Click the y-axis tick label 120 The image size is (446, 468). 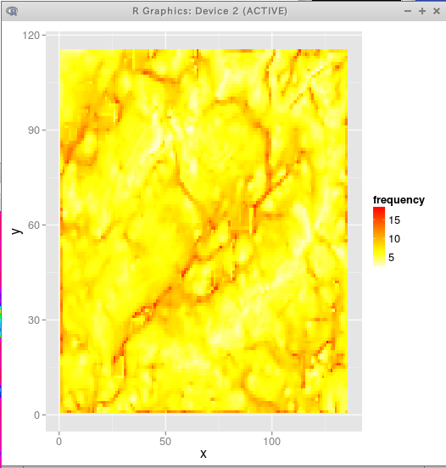pos(31,36)
